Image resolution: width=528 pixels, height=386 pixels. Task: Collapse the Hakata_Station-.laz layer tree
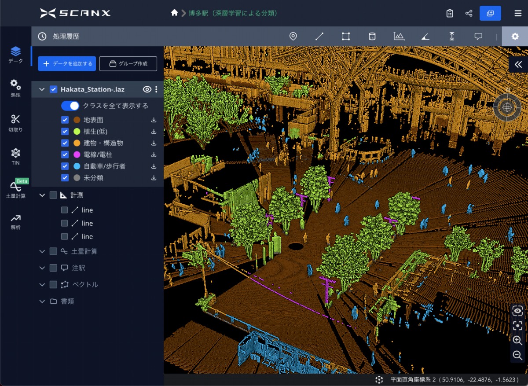pos(42,89)
